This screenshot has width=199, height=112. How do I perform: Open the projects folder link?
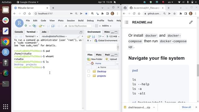101,76
